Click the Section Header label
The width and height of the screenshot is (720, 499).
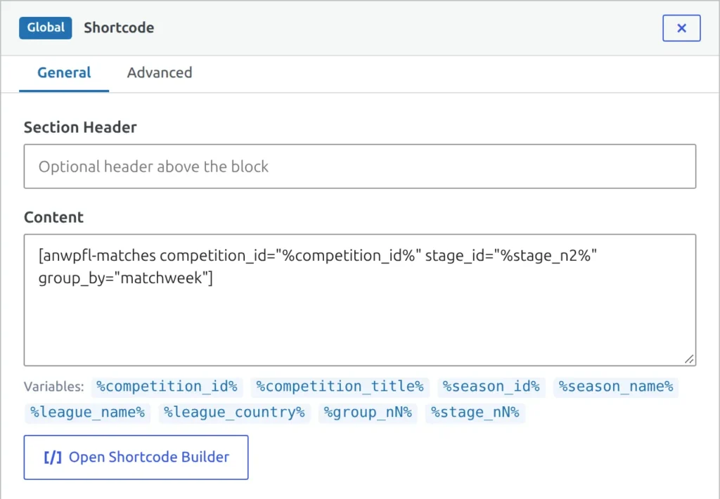[80, 127]
